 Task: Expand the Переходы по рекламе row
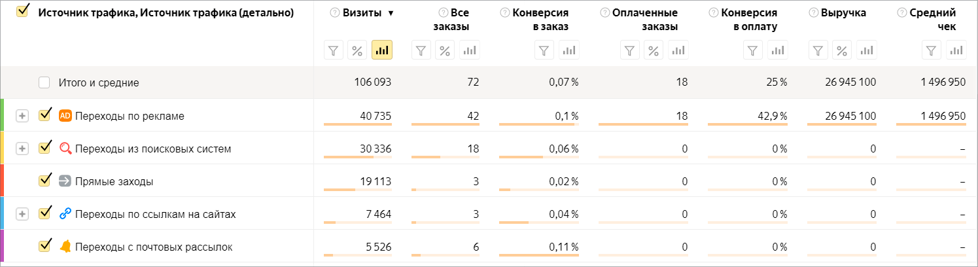coord(22,116)
